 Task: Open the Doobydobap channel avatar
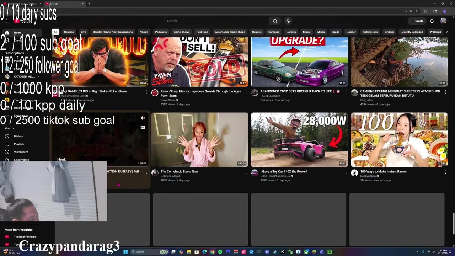click(354, 173)
